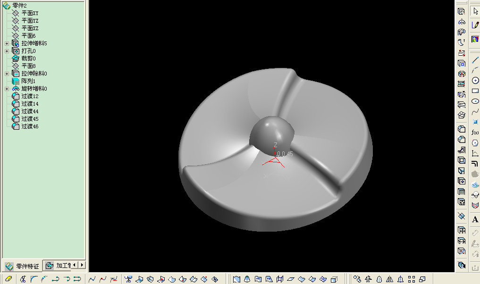Viewport: 480px width, 284px height.
Task: Click the 零件2 root node
Action: pyautogui.click(x=19, y=5)
